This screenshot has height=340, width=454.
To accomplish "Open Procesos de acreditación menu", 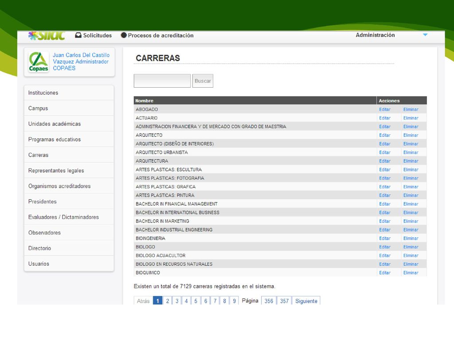I will click(160, 35).
